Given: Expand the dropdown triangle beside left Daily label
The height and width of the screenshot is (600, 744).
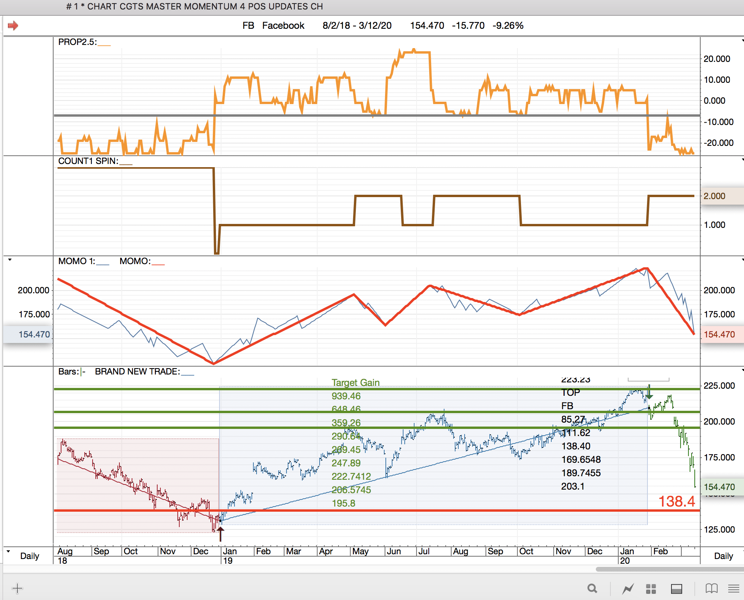Looking at the screenshot, I should tap(9, 551).
